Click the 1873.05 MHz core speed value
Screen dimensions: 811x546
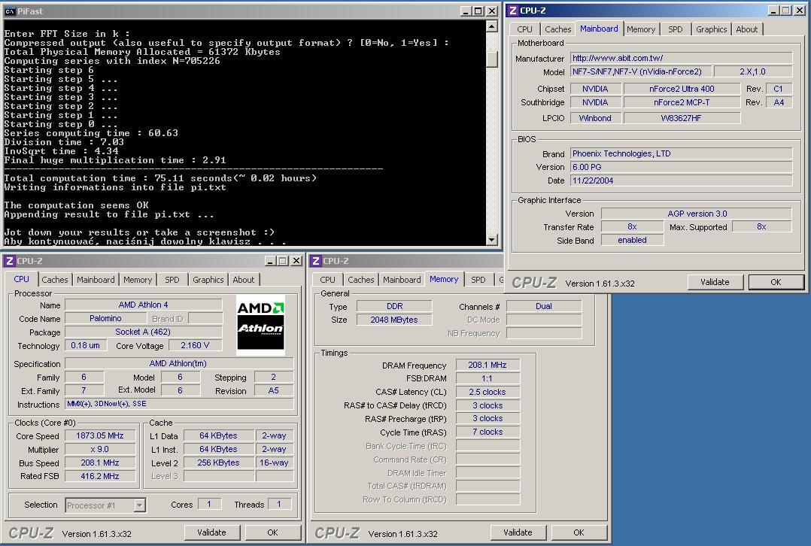tap(100, 435)
